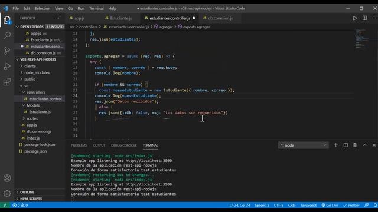Change language mode via JavaScript status item
This screenshot has height=212, width=378.
[308, 206]
